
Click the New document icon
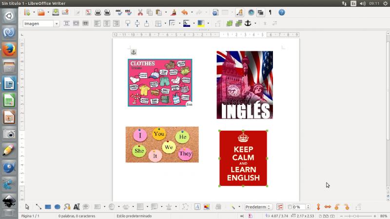coord(27,12)
